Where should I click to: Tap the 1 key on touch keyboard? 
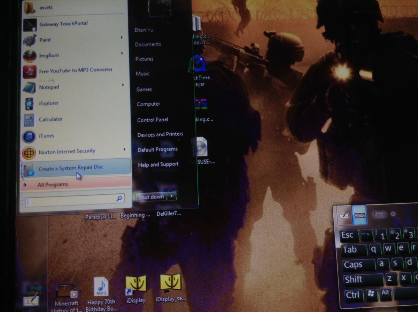(x=381, y=235)
